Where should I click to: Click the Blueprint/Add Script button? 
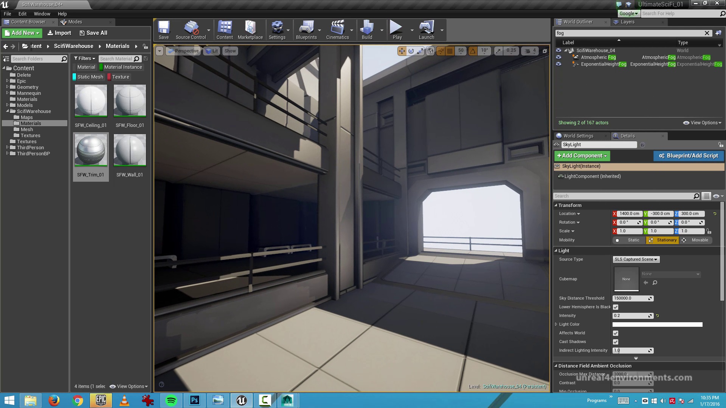[689, 156]
